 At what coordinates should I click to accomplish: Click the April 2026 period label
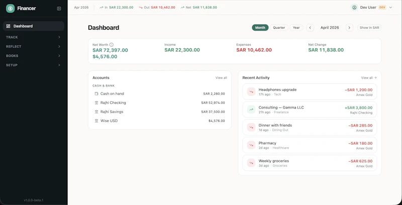(330, 28)
